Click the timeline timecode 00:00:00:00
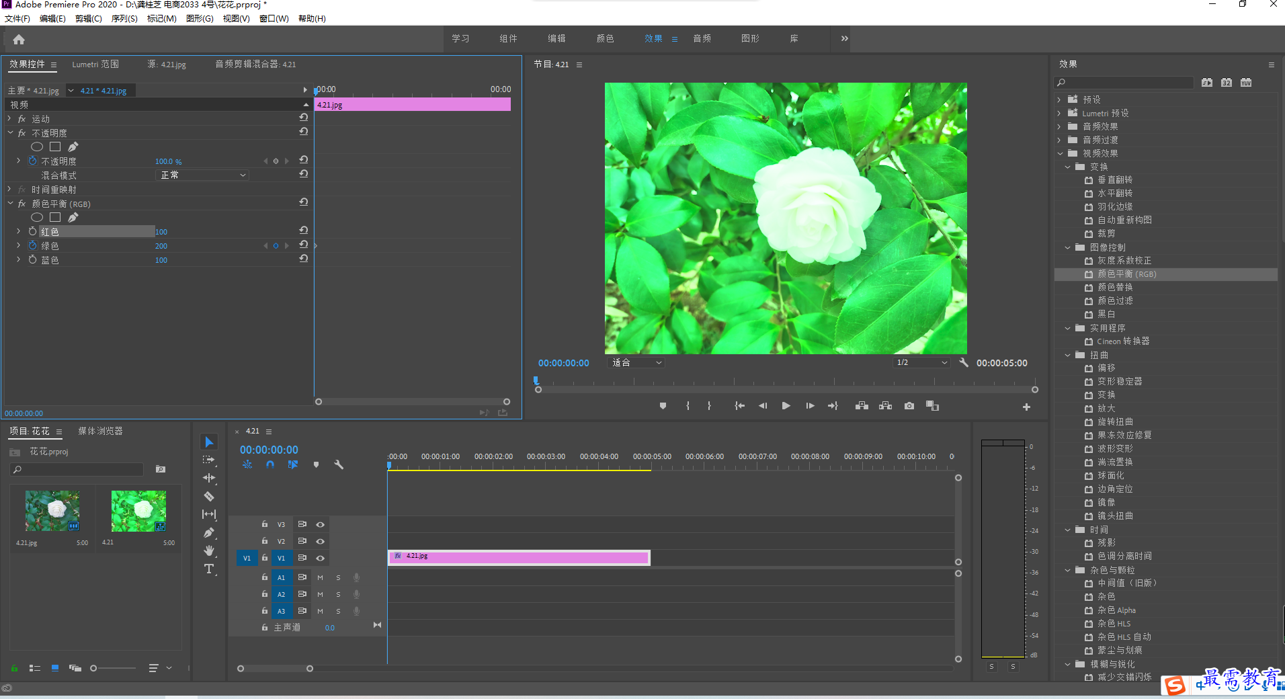The image size is (1285, 699). click(269, 450)
